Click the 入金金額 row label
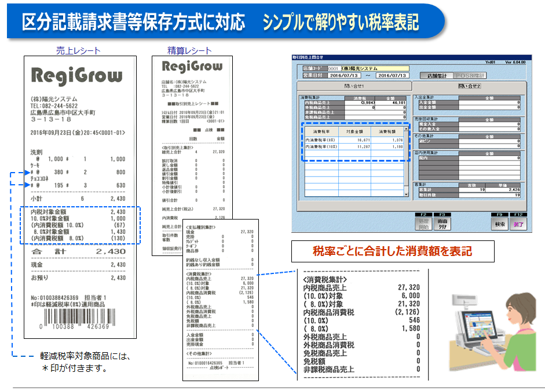The image size is (545, 391). tap(438, 103)
